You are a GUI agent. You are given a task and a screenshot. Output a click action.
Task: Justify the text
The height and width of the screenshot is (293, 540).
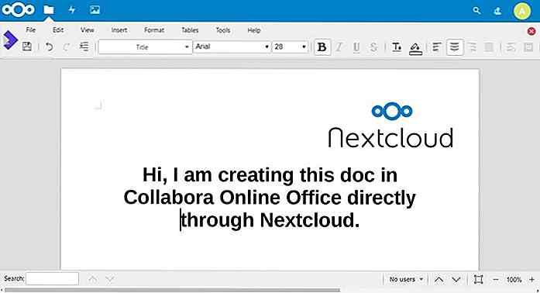(x=488, y=47)
